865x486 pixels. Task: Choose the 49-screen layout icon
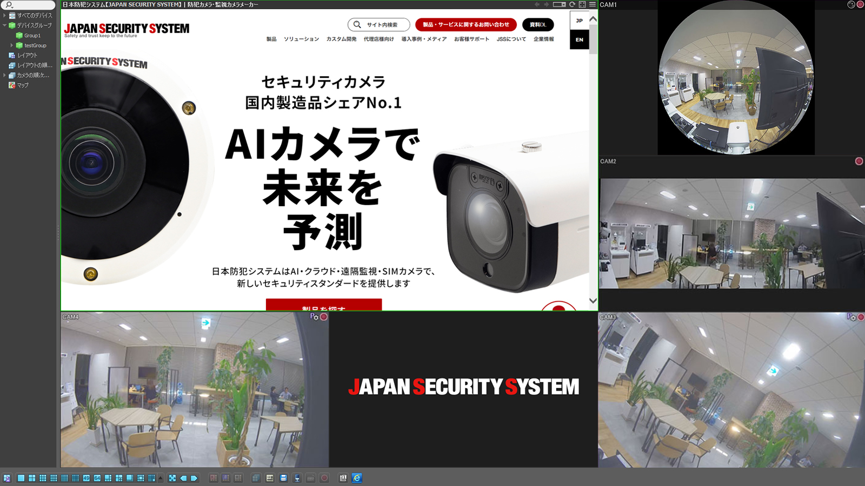86,478
